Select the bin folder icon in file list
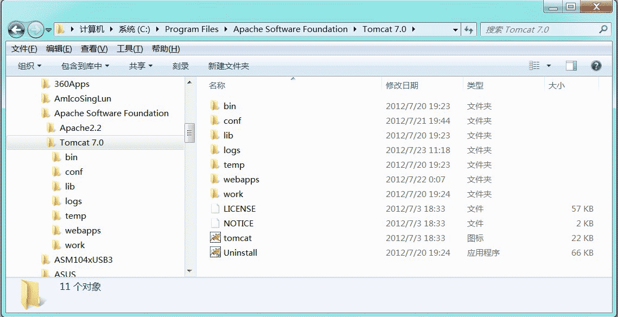The image size is (618, 317). coord(215,106)
